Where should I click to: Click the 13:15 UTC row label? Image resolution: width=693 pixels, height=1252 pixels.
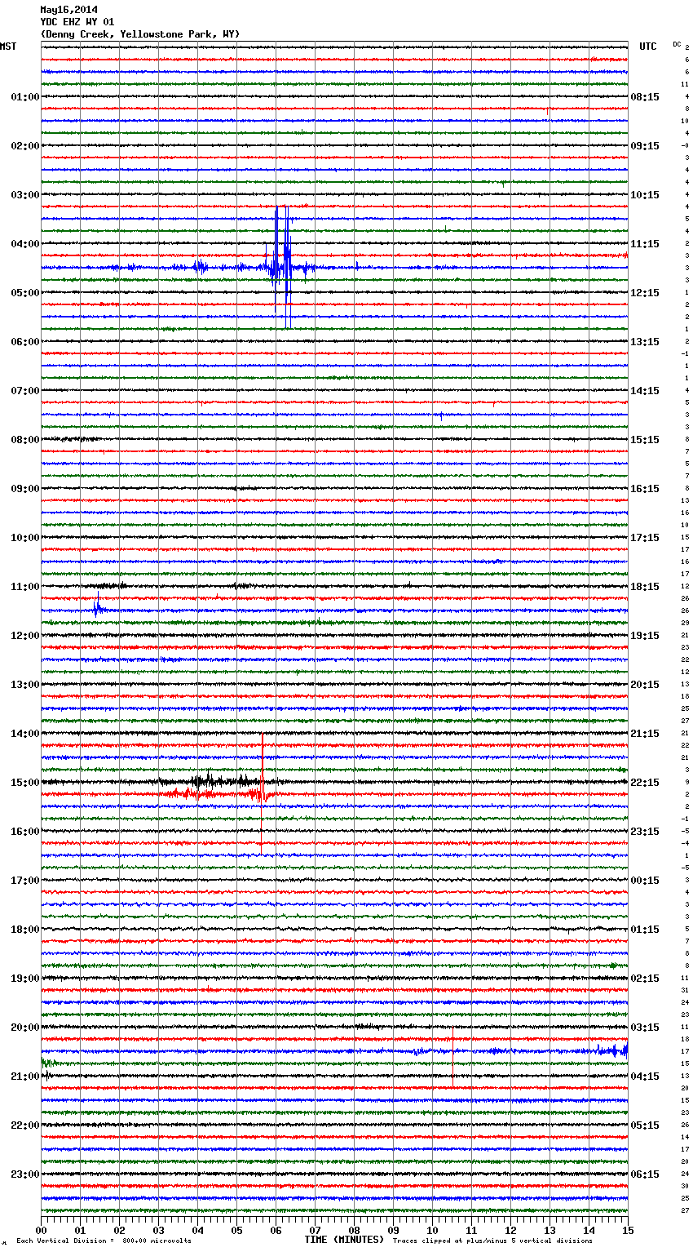(x=645, y=341)
